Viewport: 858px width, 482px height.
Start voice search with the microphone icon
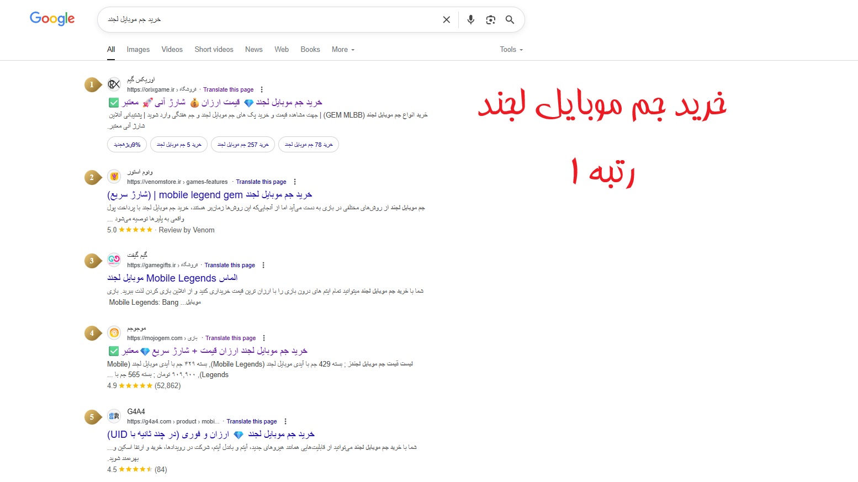coord(470,20)
